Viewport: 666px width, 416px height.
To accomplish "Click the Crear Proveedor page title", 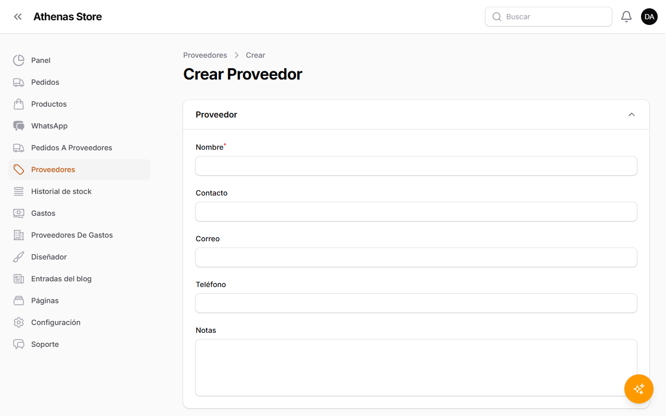I will pos(242,74).
